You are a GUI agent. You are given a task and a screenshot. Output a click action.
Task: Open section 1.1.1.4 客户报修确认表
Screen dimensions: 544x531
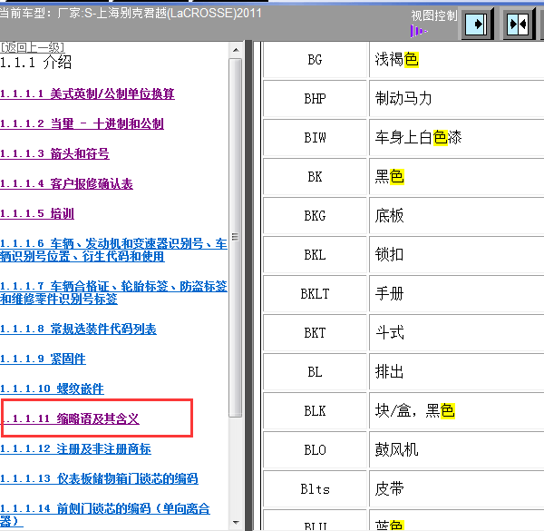(66, 183)
